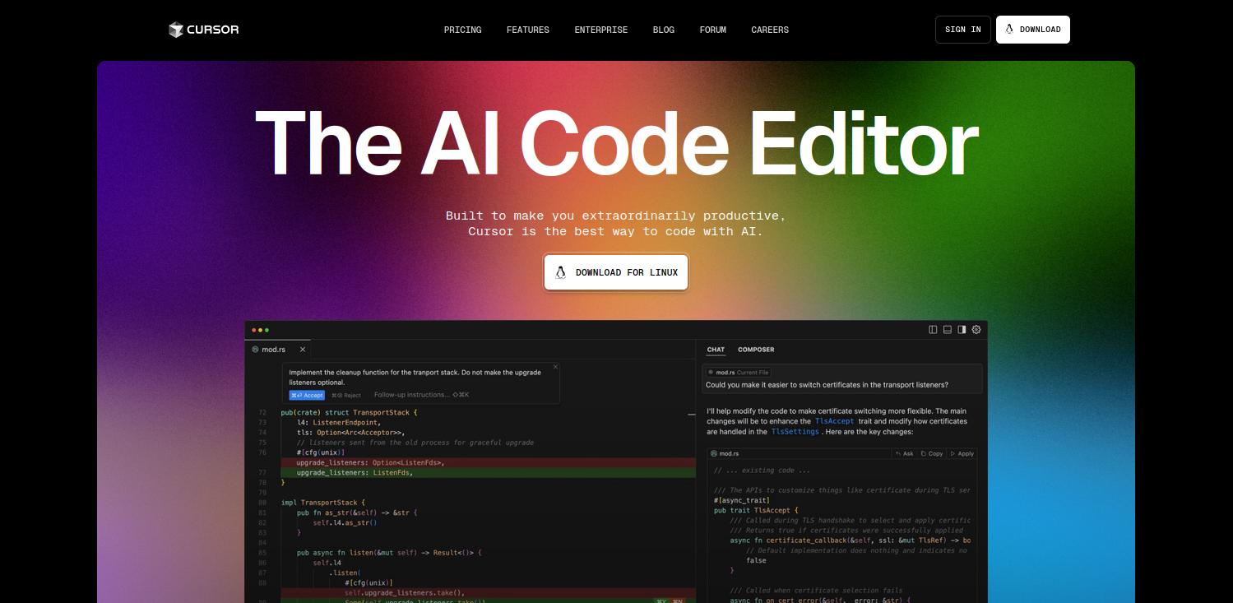Open the Forum link
The width and height of the screenshot is (1233, 603).
point(713,30)
